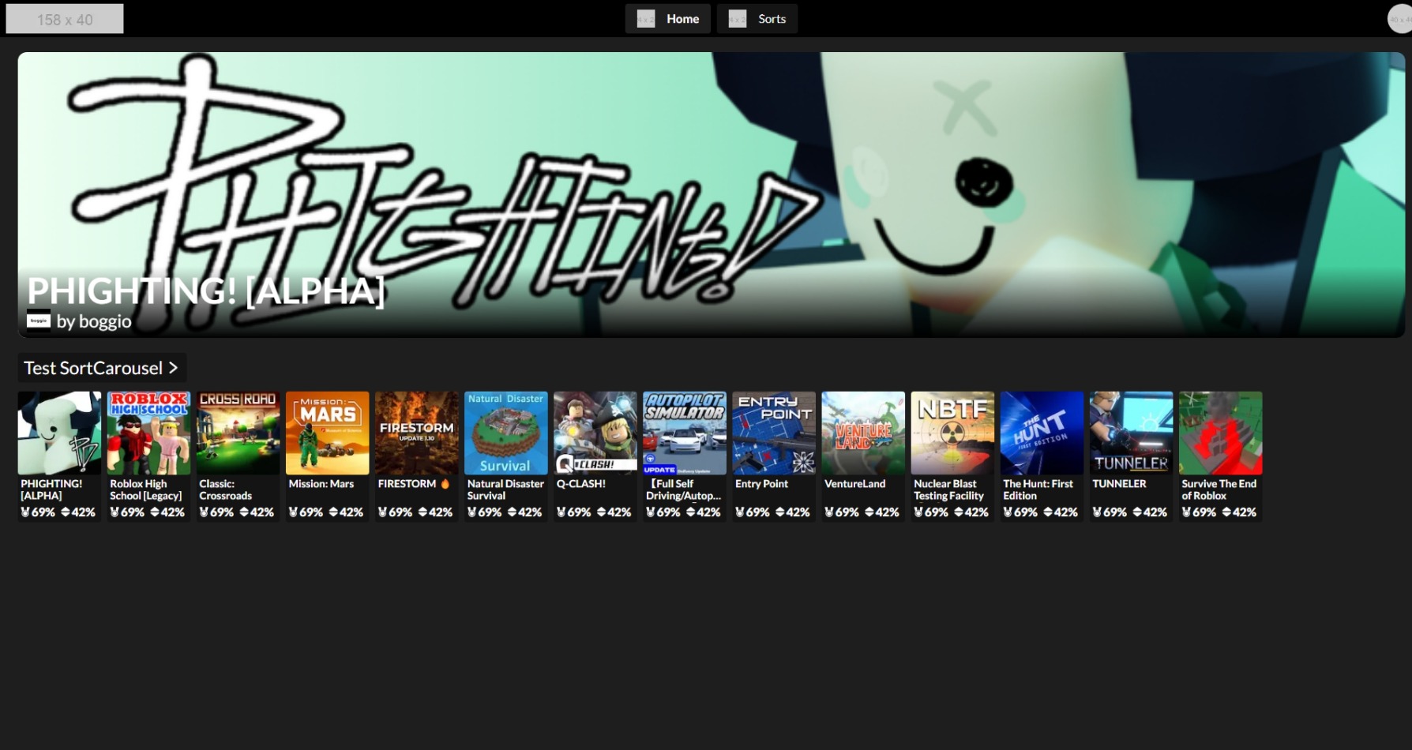Click the icon beside the Home tab
The image size is (1412, 750).
pyautogui.click(x=646, y=19)
